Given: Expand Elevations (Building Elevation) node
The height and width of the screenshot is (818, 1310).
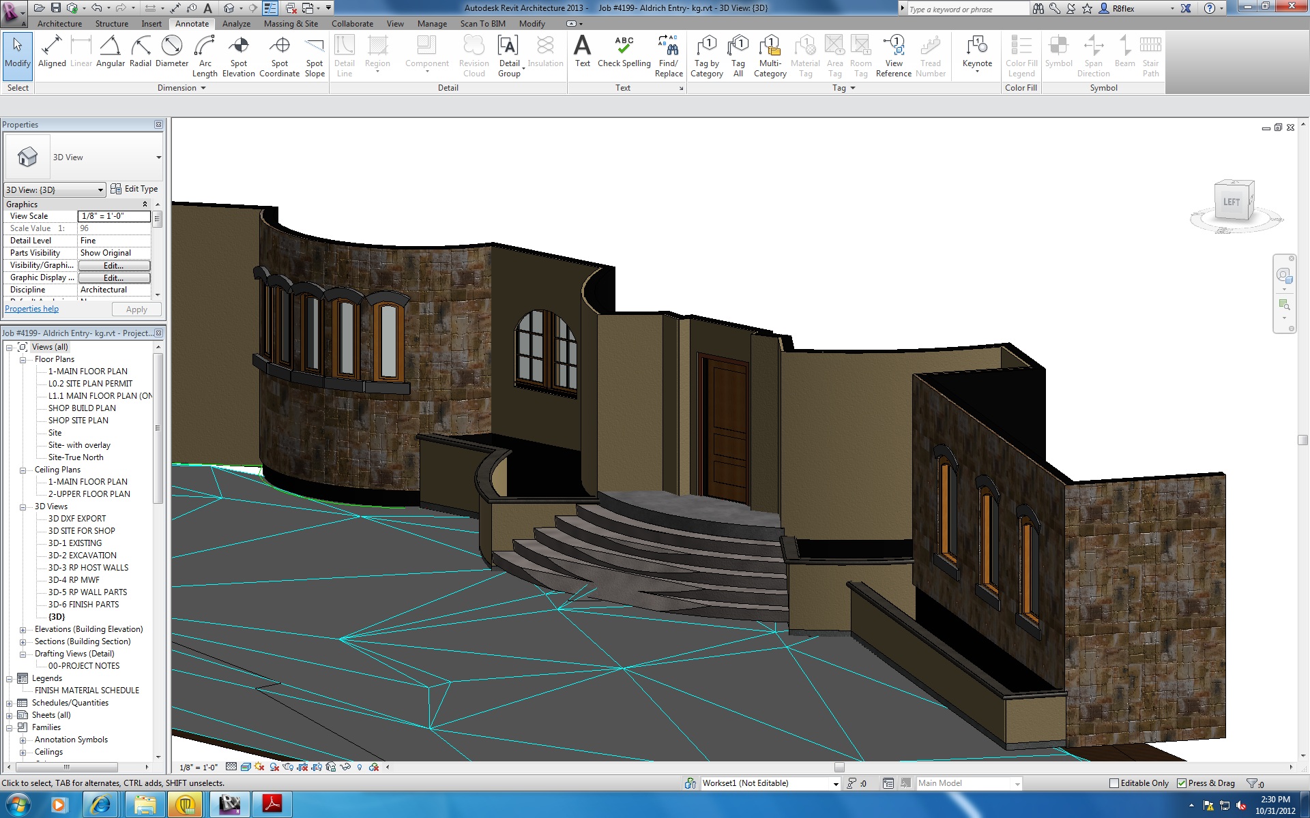Looking at the screenshot, I should click(23, 629).
